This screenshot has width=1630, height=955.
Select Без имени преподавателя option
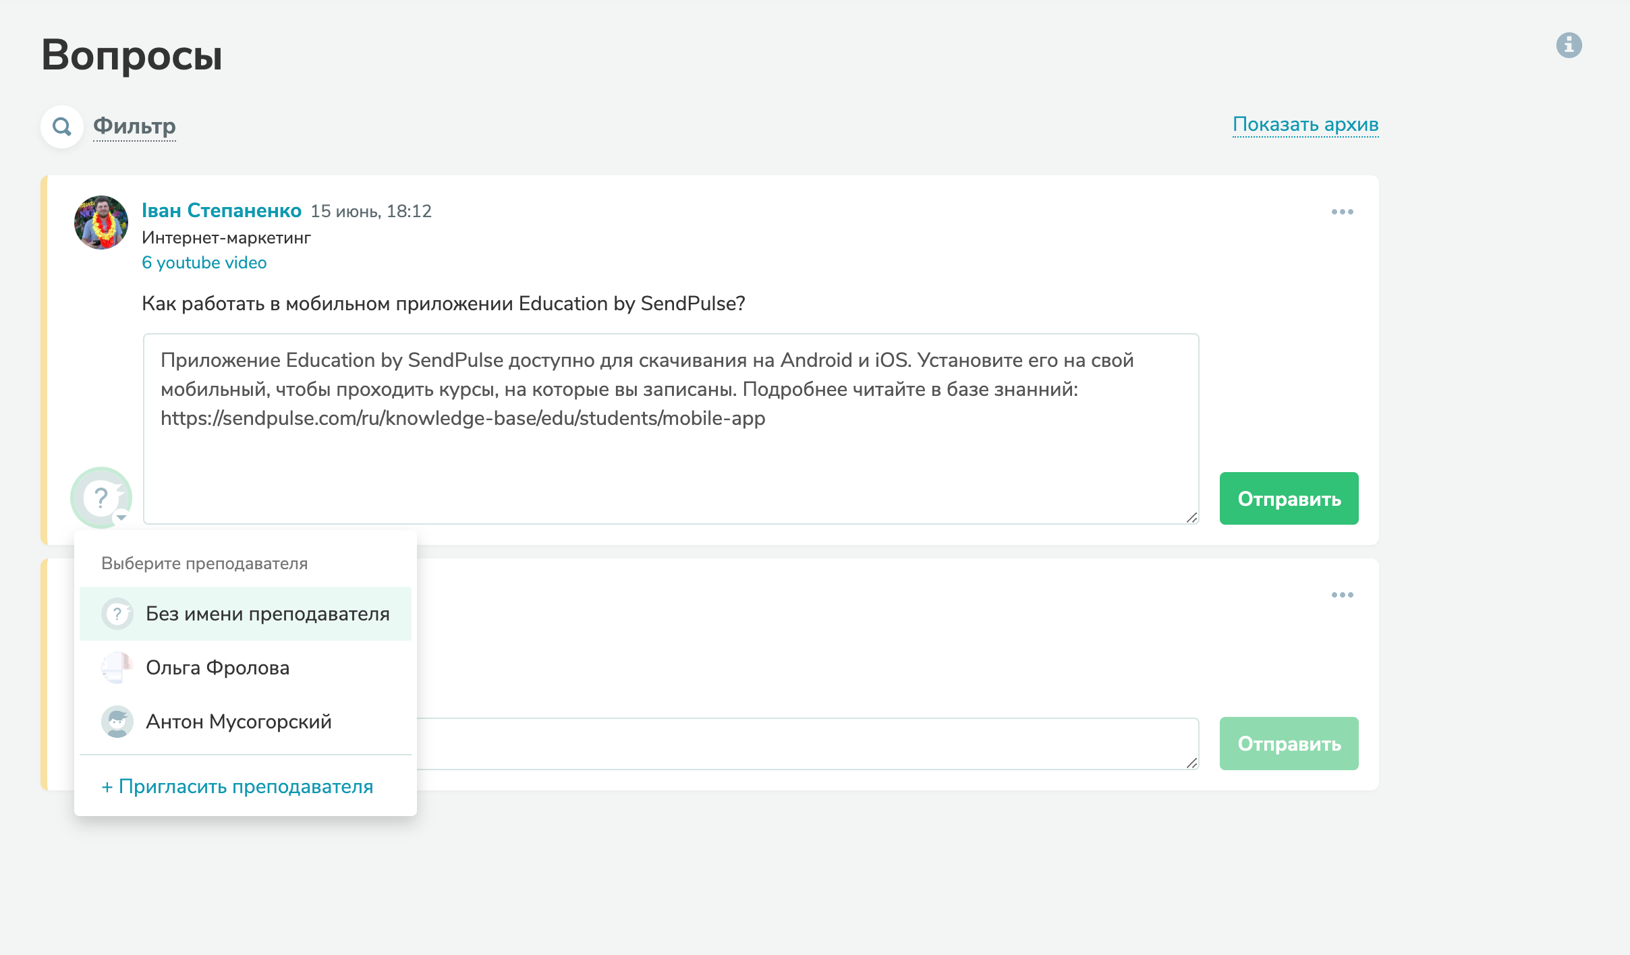click(x=267, y=614)
